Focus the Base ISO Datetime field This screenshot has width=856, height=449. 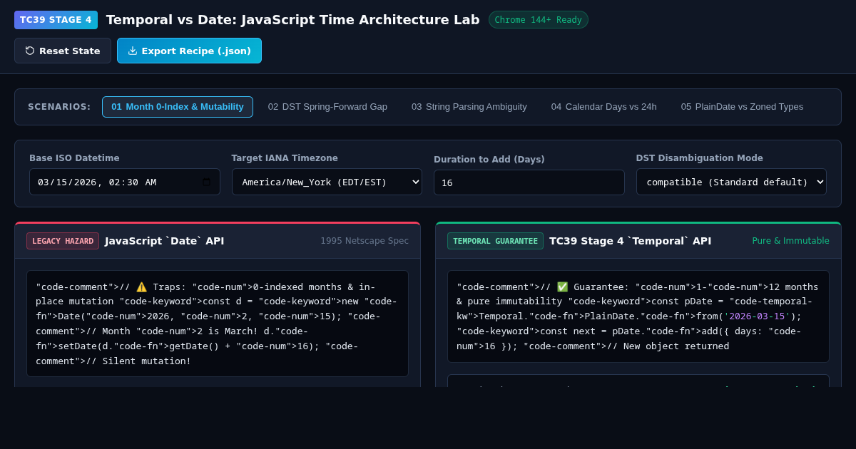(125, 182)
